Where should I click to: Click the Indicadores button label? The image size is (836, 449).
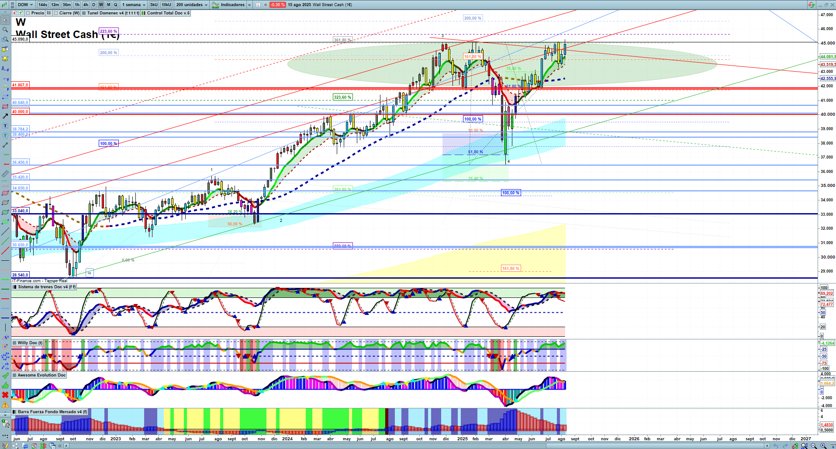233,5
